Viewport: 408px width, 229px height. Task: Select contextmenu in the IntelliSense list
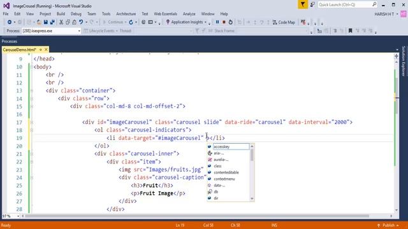pyautogui.click(x=224, y=179)
